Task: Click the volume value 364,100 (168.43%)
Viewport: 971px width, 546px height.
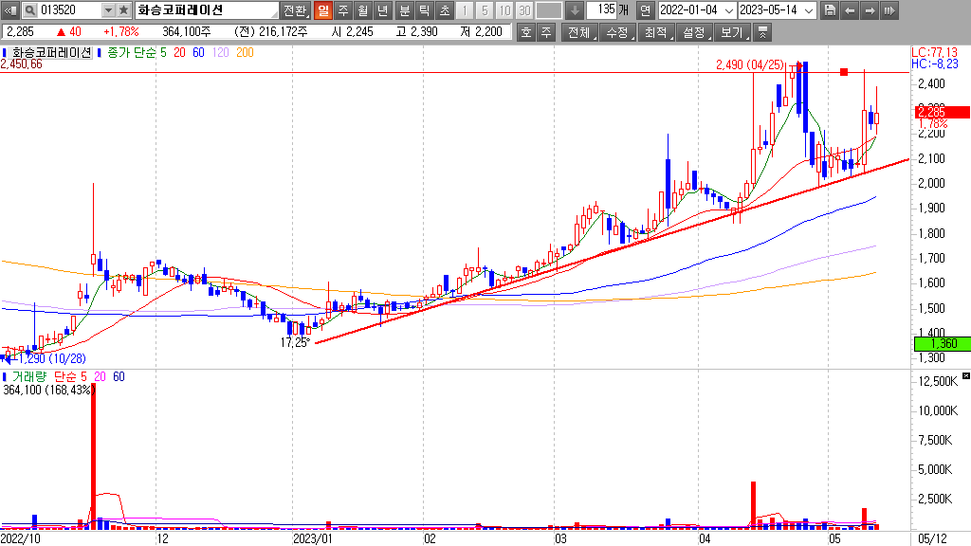Action: pyautogui.click(x=48, y=390)
